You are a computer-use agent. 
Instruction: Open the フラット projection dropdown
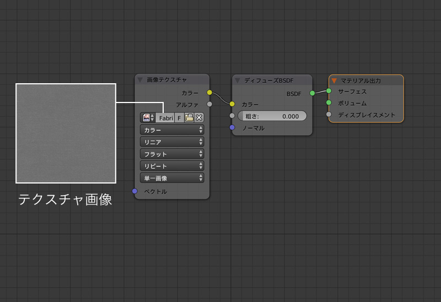[172, 154]
